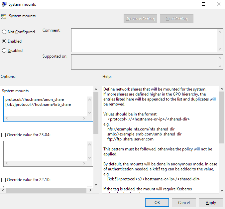Click Options panel scroll up arrow
The height and width of the screenshot is (209, 225).
click(96, 89)
